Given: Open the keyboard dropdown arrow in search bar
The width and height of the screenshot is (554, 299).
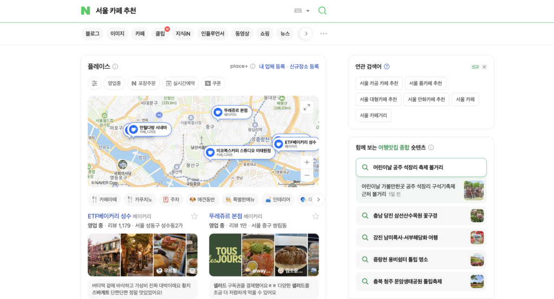Looking at the screenshot, I should coord(308,11).
